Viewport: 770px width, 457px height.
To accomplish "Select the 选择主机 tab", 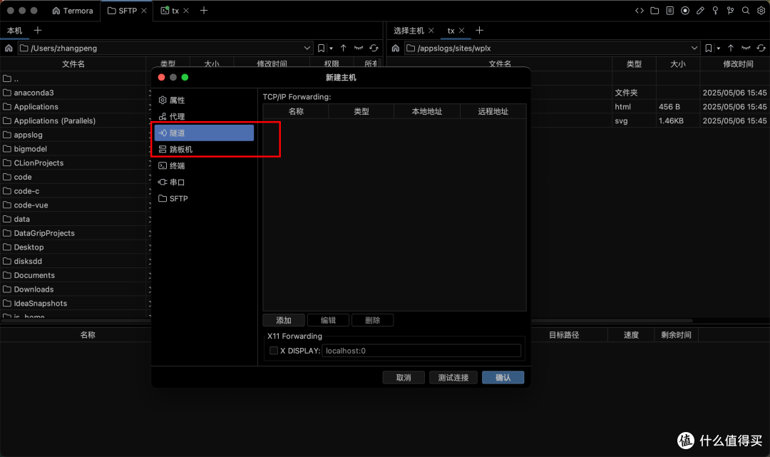I will (x=409, y=31).
